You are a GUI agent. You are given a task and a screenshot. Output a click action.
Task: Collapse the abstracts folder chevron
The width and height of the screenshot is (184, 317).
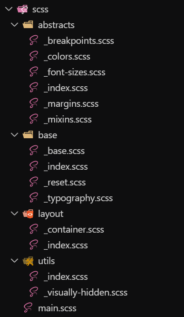click(15, 25)
